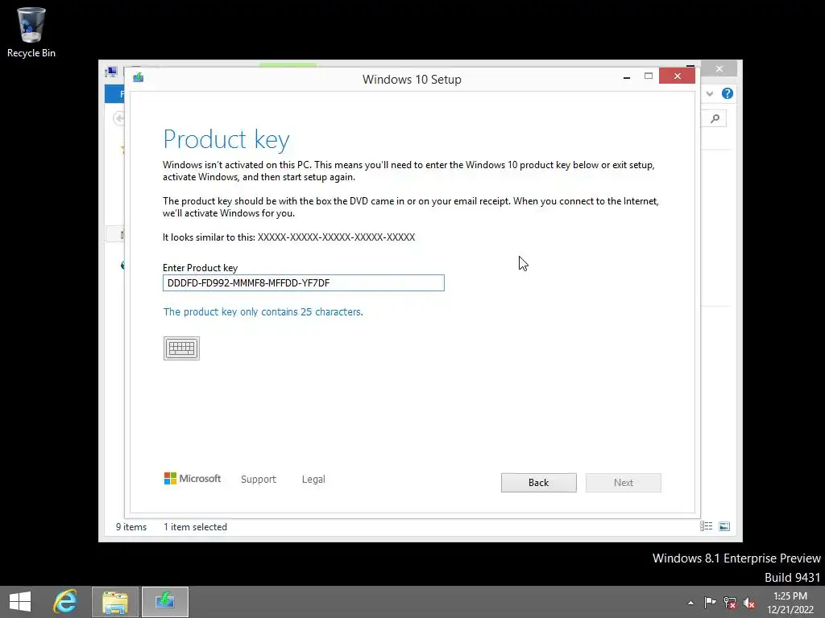Open the Recycle Bin desktop icon
825x618 pixels.
point(31,32)
